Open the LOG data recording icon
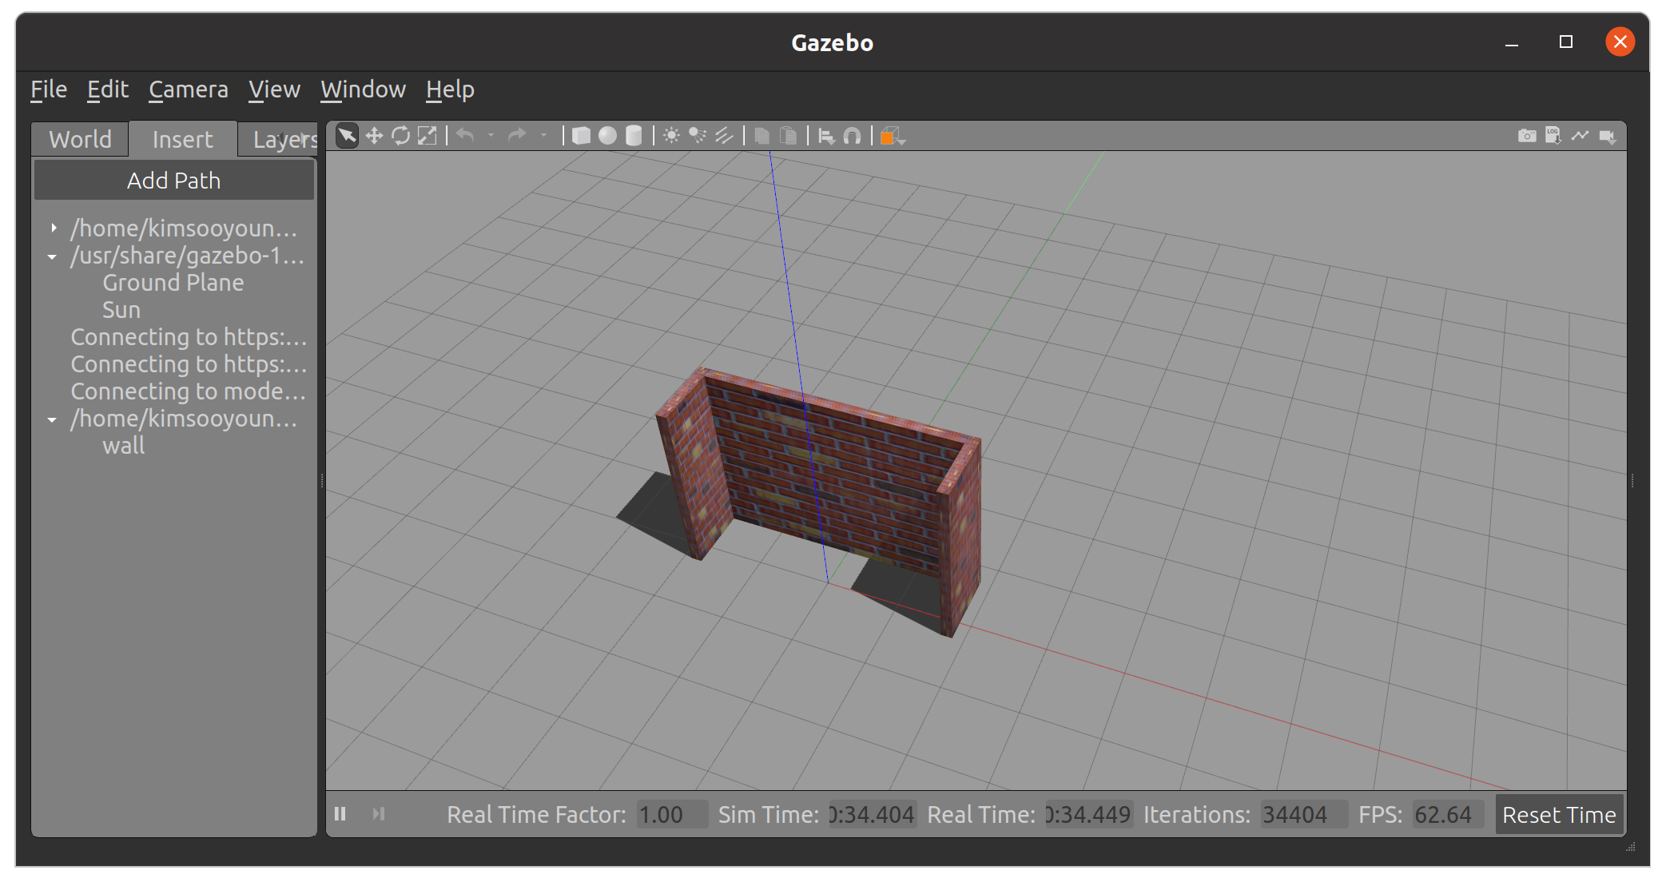Image resolution: width=1666 pixels, height=882 pixels. coord(1553,136)
